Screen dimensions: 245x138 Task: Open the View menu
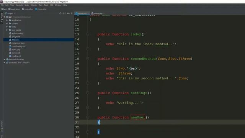click(12, 5)
